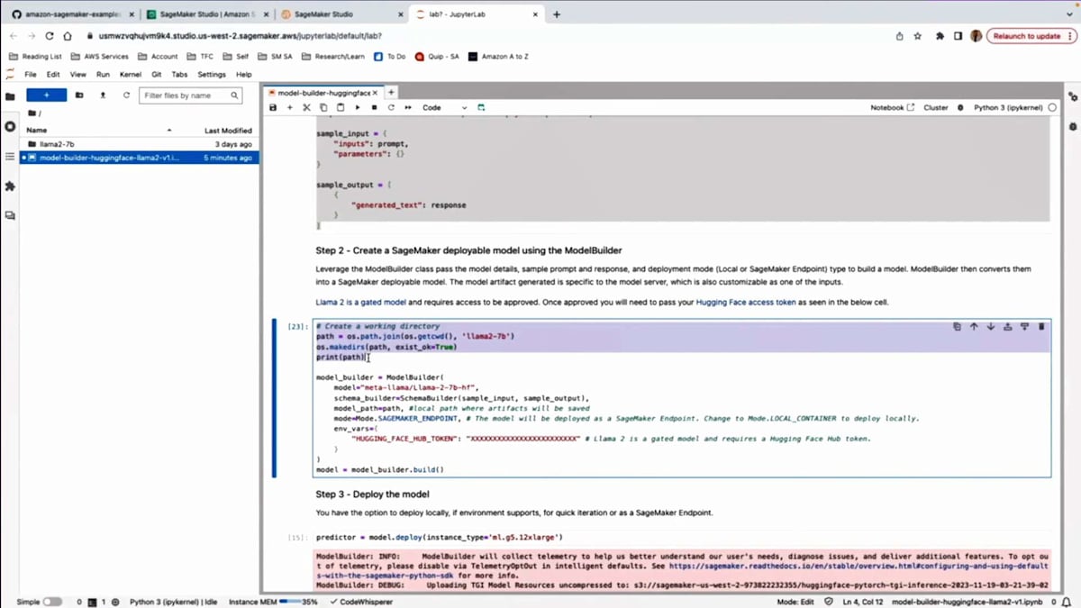Open the running terminals and kernels panel
Screen dimensions: 1081x608
(x=10, y=127)
